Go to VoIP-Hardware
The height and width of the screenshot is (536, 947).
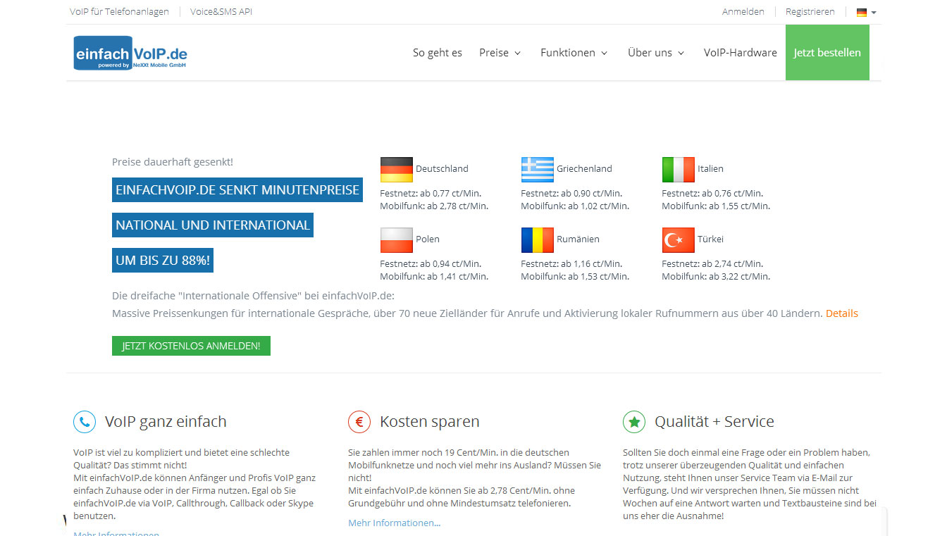coord(741,53)
